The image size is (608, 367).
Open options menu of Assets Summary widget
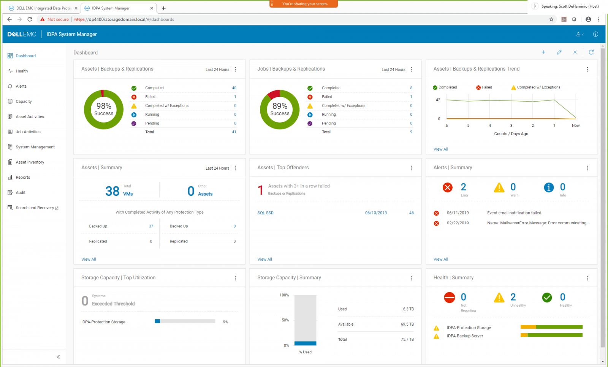pyautogui.click(x=235, y=168)
